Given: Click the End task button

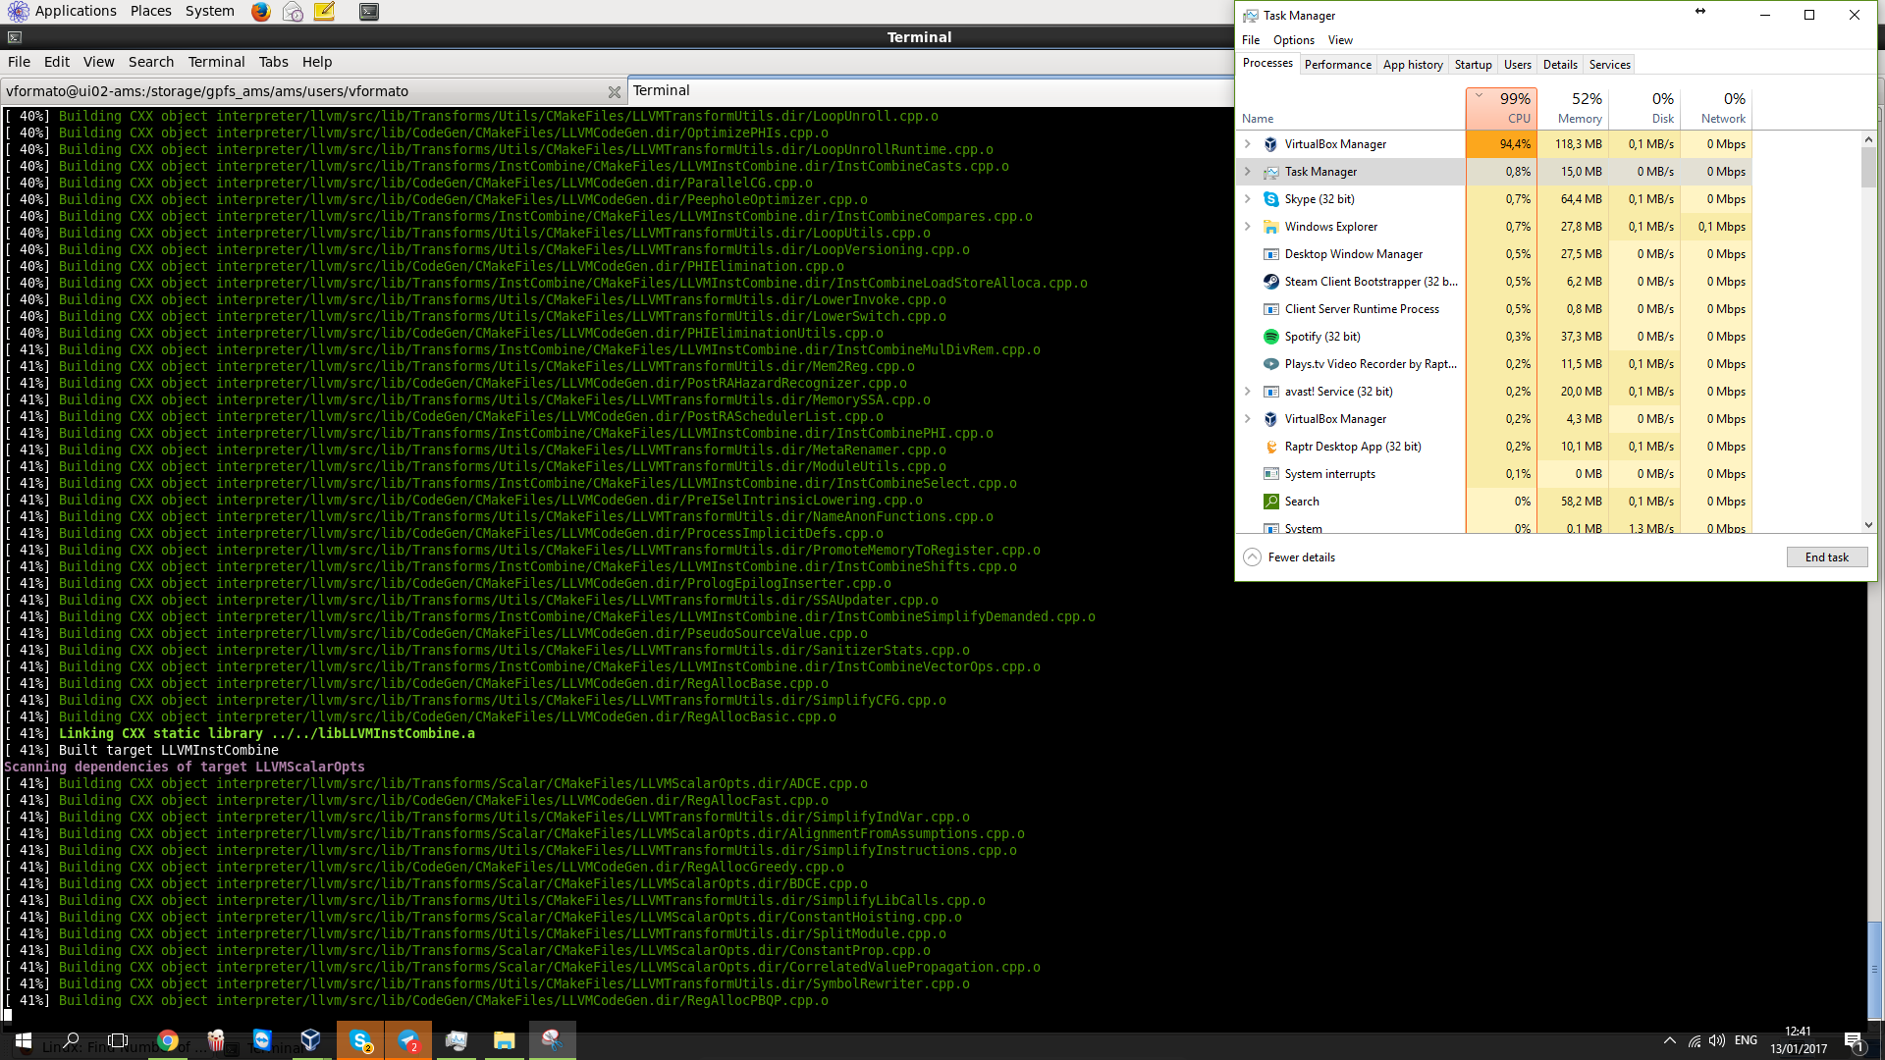Looking at the screenshot, I should 1827,557.
